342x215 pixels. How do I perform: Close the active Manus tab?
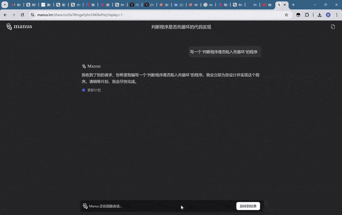click(x=285, y=5)
